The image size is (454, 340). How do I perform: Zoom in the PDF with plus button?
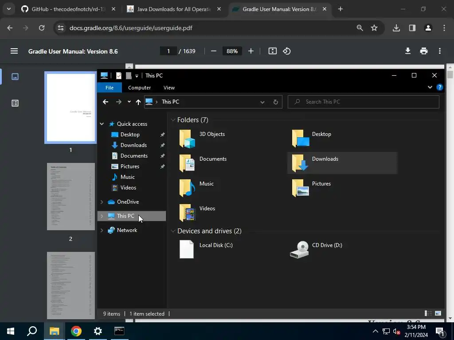click(x=251, y=51)
